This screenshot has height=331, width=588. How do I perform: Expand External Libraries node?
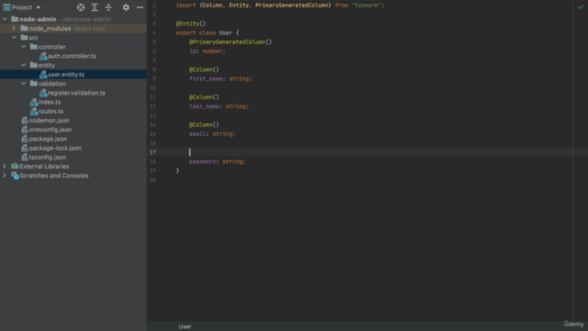pos(5,166)
